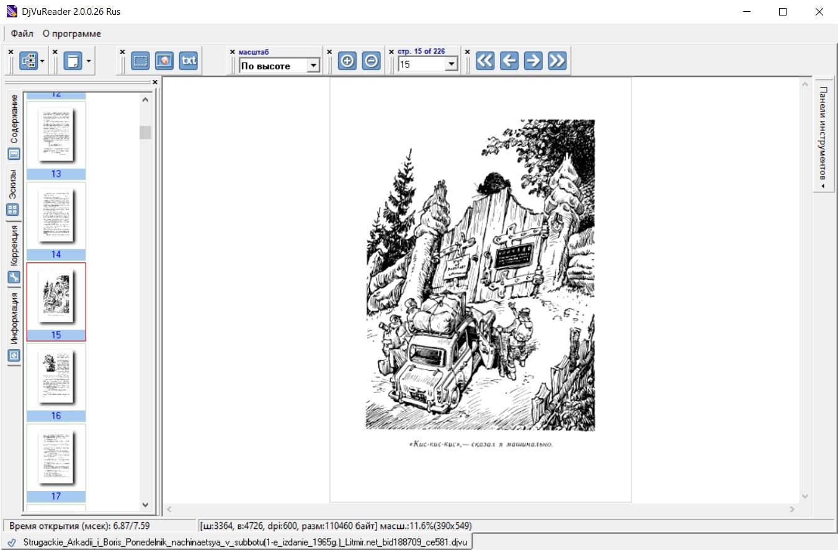Select page 15 thumbnail
Image resolution: width=838 pixels, height=550 pixels.
56,301
